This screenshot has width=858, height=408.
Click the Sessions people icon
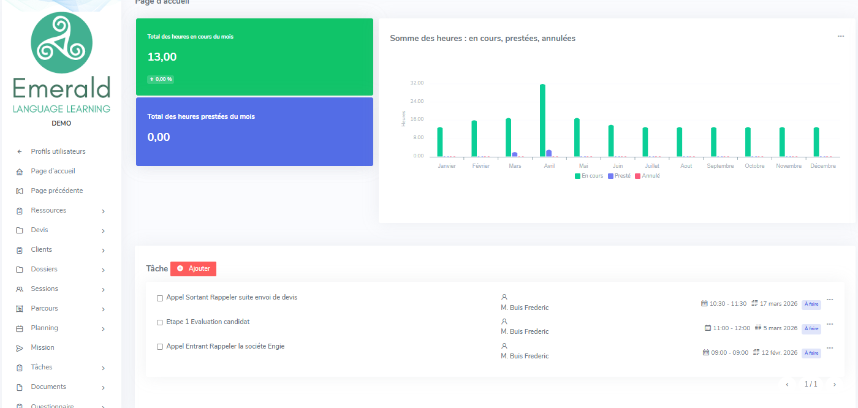coord(19,289)
